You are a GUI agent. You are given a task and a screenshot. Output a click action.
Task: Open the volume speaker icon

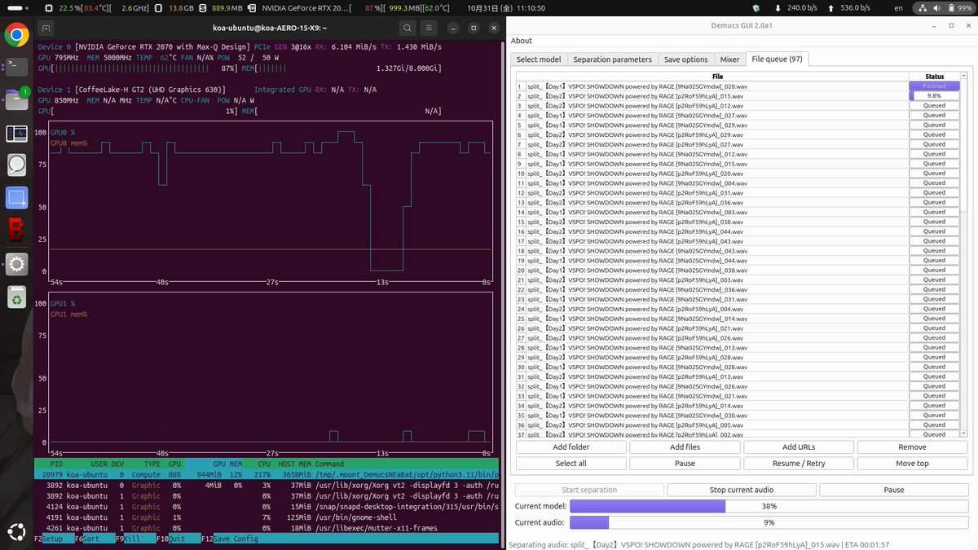coord(937,7)
